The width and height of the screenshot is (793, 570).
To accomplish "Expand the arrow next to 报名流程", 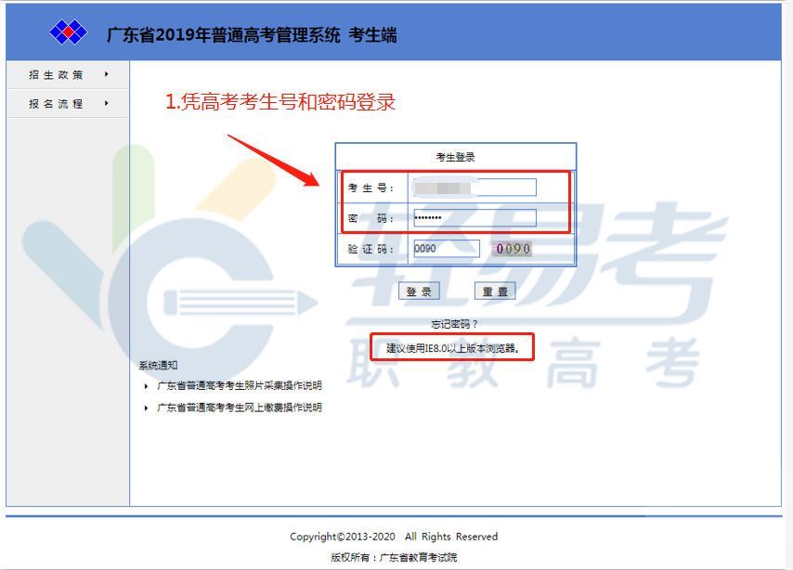I will click(x=107, y=103).
